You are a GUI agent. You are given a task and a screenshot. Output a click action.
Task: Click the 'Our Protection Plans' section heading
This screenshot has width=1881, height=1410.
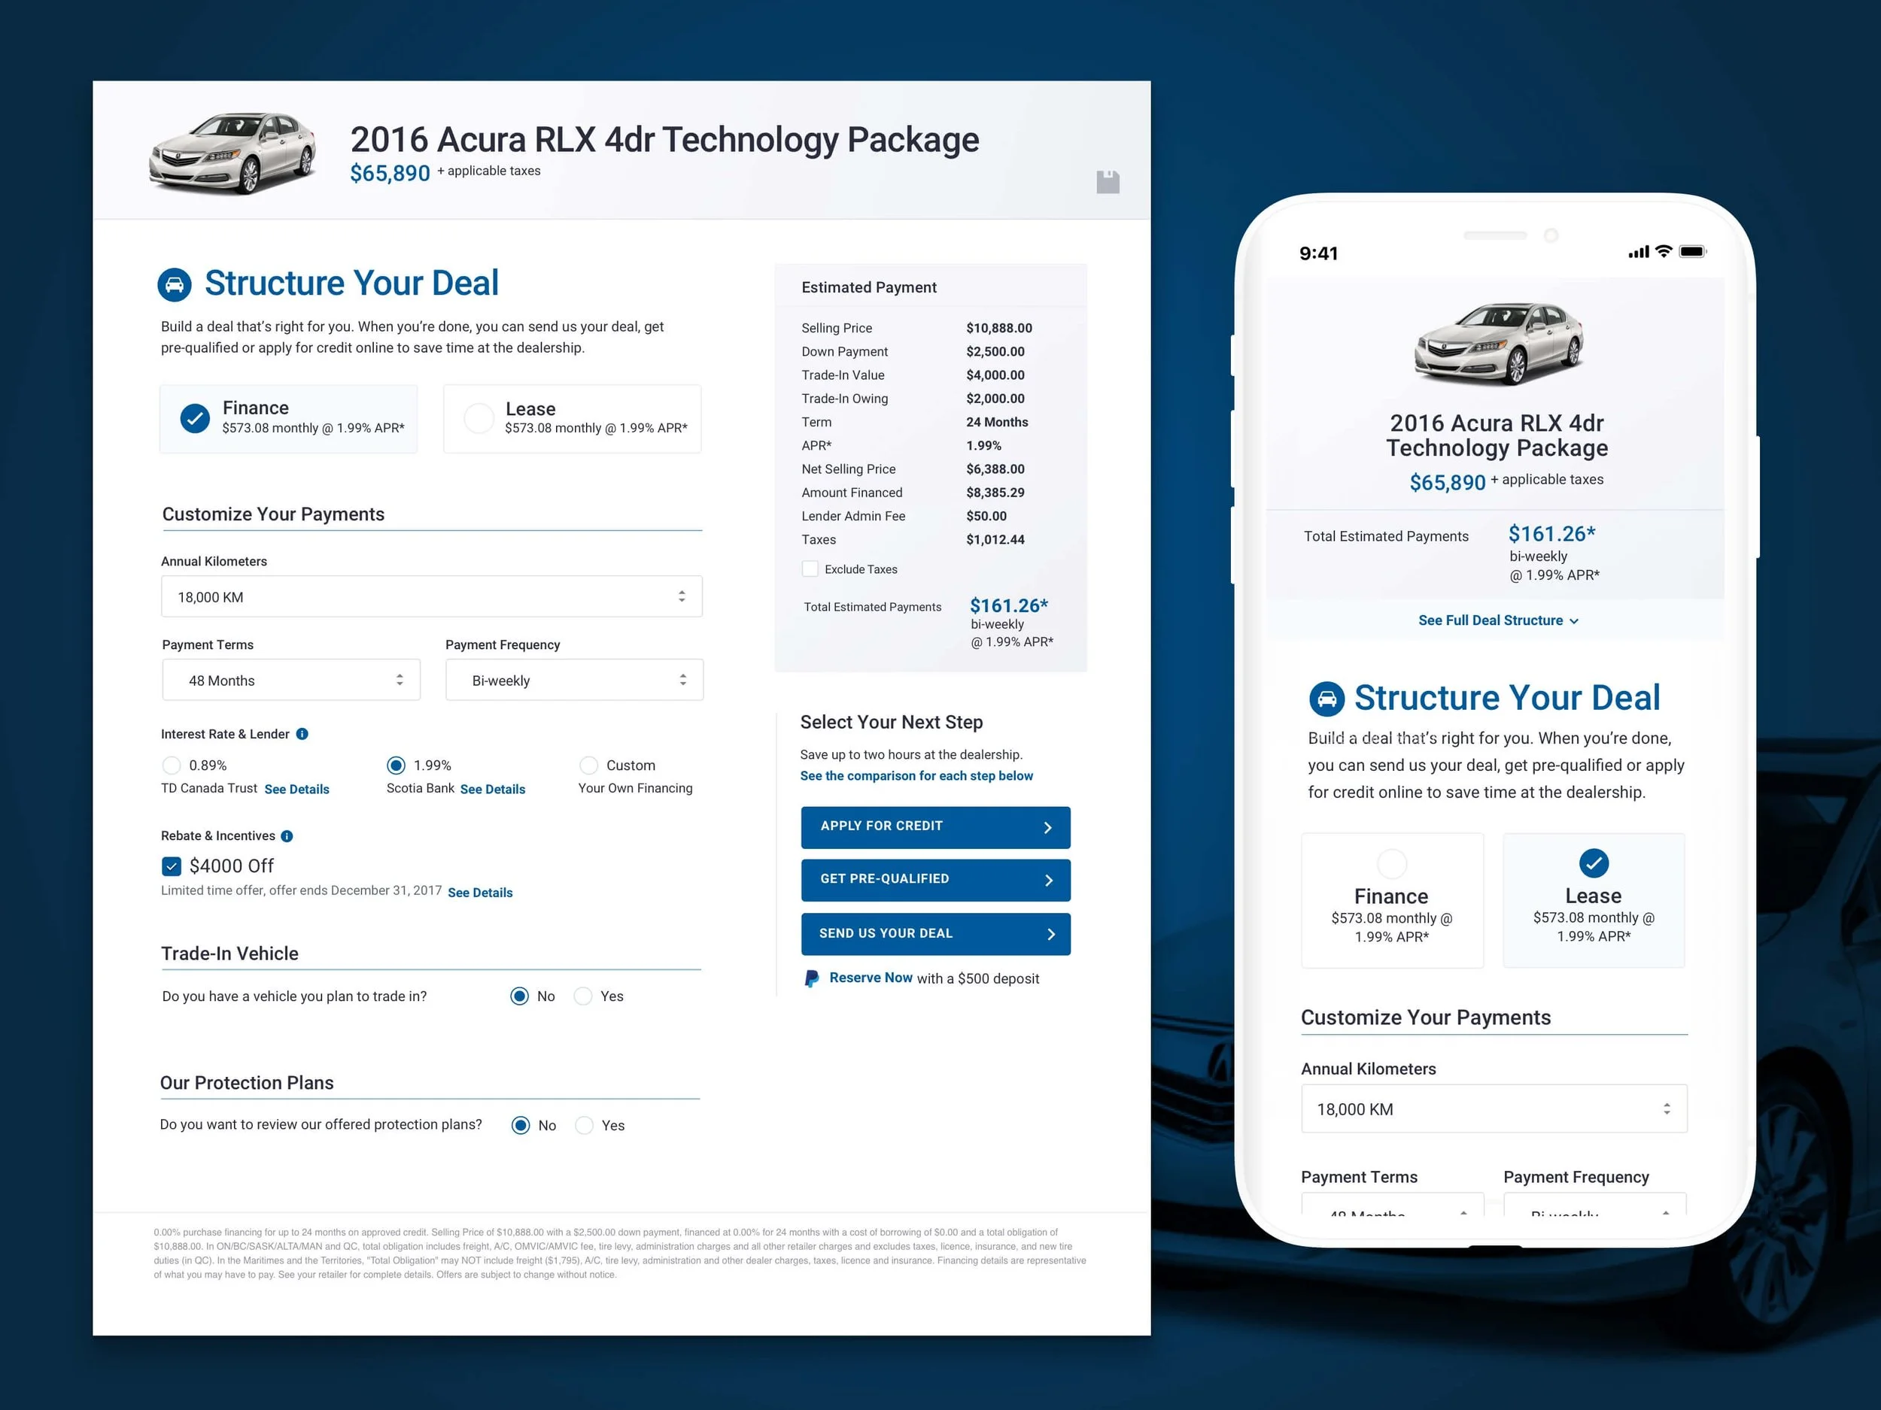point(247,1083)
